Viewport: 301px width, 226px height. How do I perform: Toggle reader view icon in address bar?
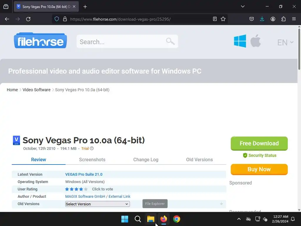pos(215,19)
